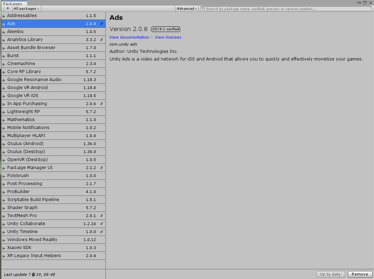
Task: Select the Unity Timeline package
Action: (54, 231)
